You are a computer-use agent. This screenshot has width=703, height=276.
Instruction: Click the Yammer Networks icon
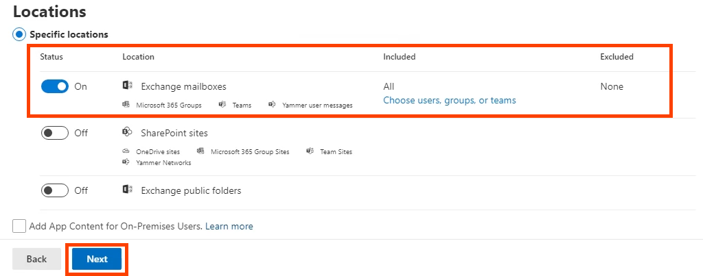pos(126,162)
